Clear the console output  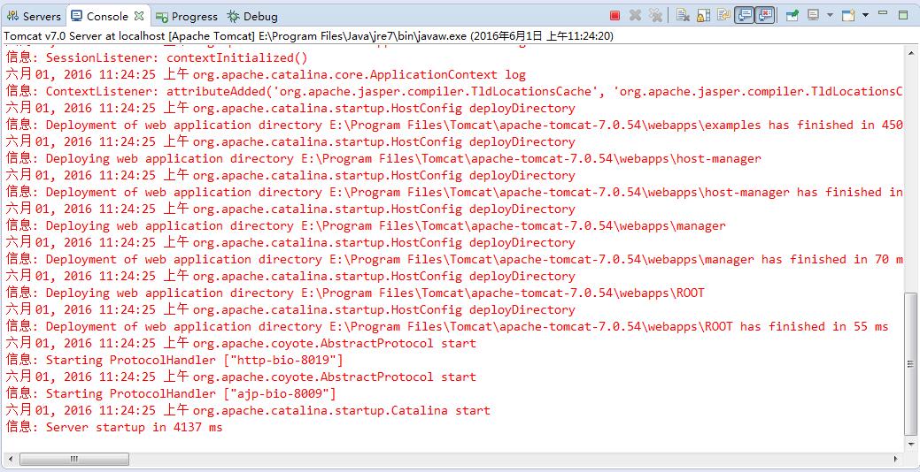(683, 16)
